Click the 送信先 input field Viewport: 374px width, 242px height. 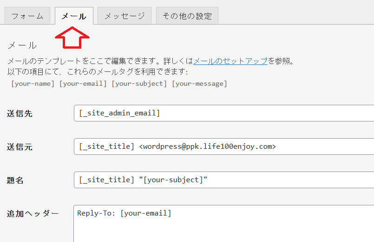click(x=224, y=113)
